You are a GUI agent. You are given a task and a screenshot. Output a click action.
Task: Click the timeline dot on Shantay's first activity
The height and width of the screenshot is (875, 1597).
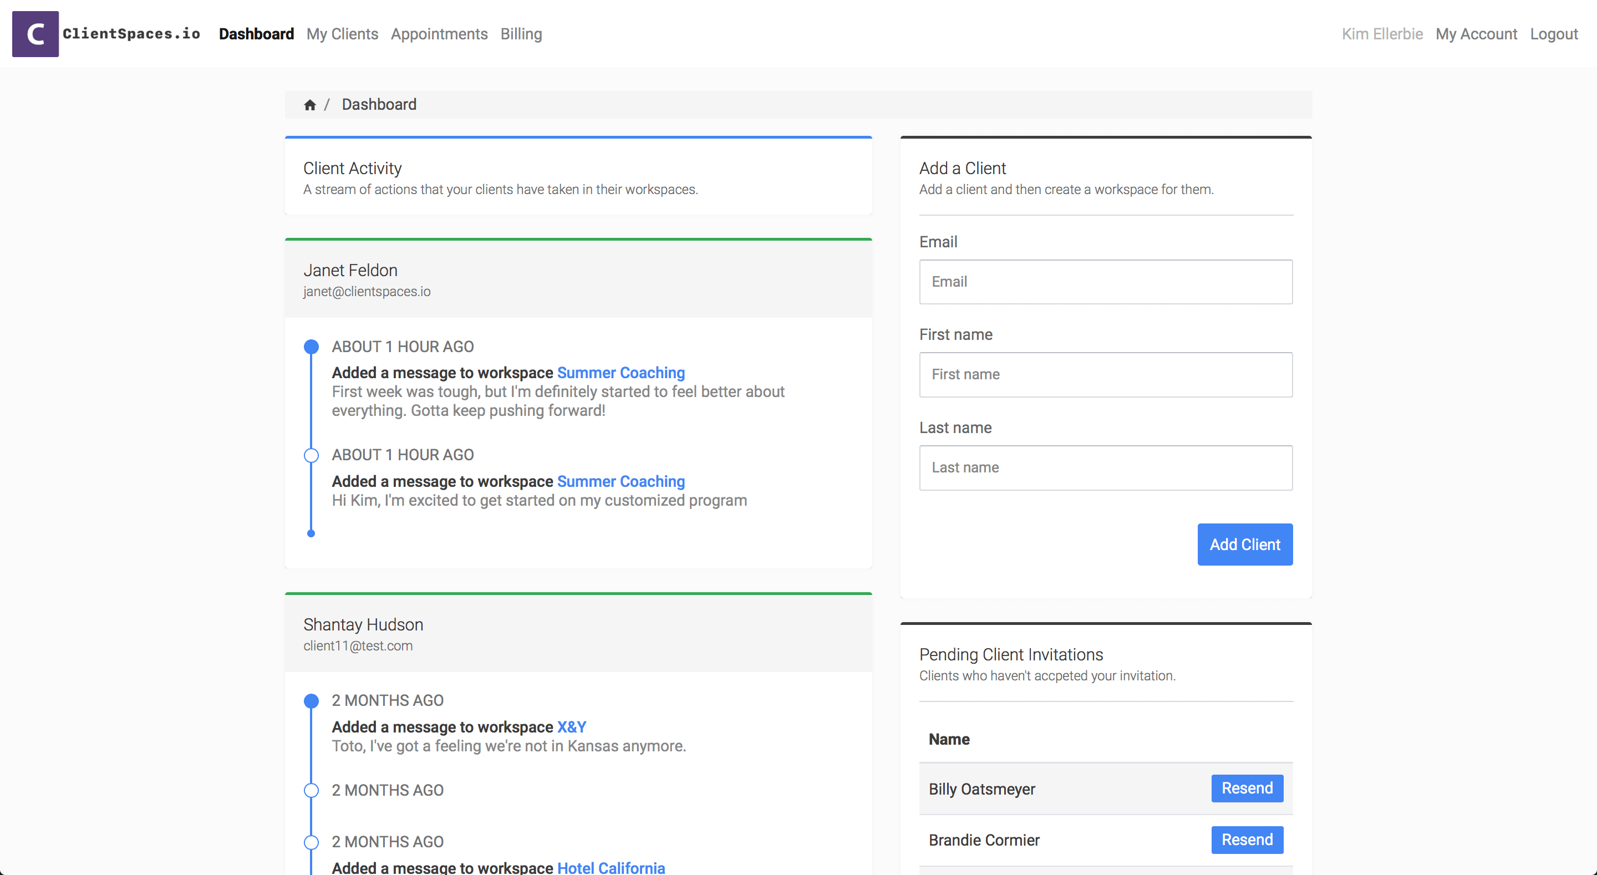click(311, 701)
